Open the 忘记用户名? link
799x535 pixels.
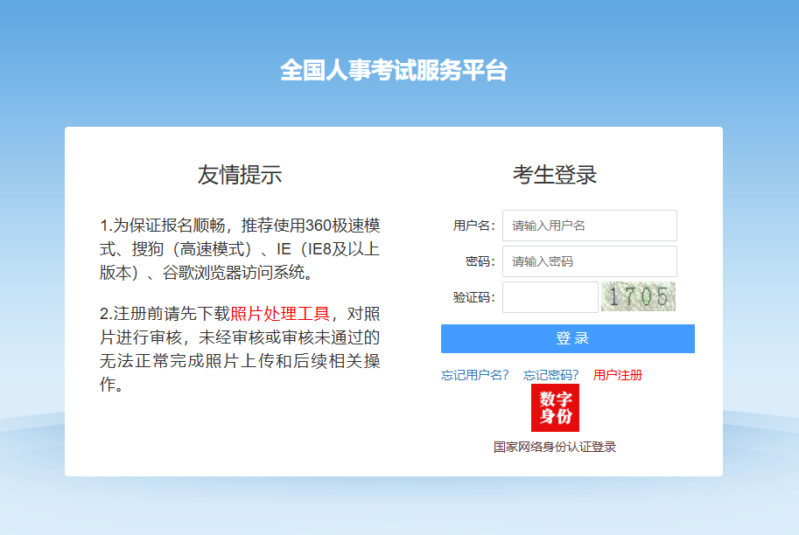click(474, 375)
